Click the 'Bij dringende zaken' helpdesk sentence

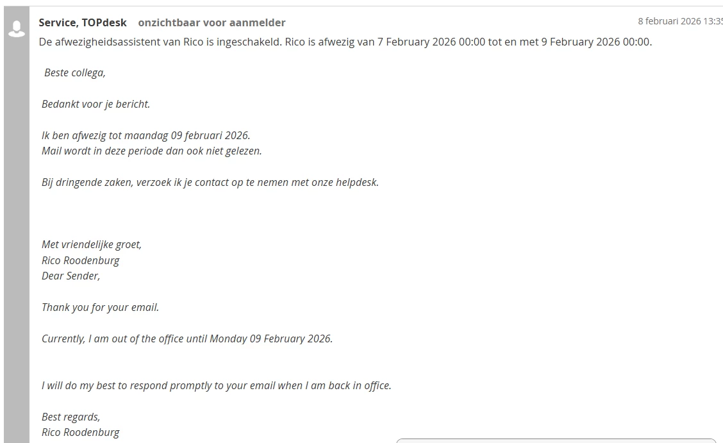[x=210, y=182]
